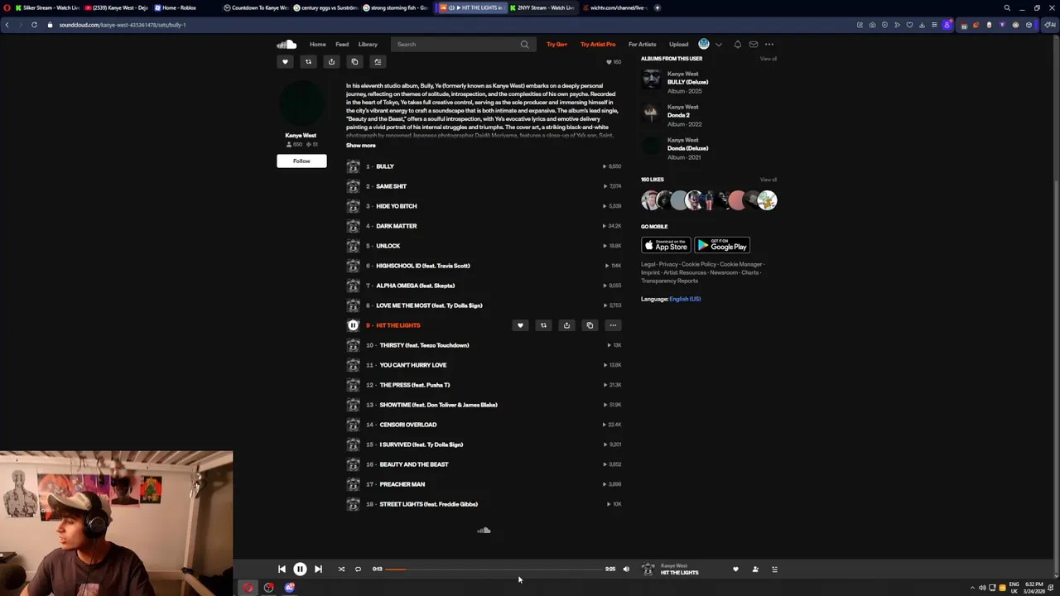View all albums from this user
Viewport: 1060px width, 596px height.
click(768, 59)
